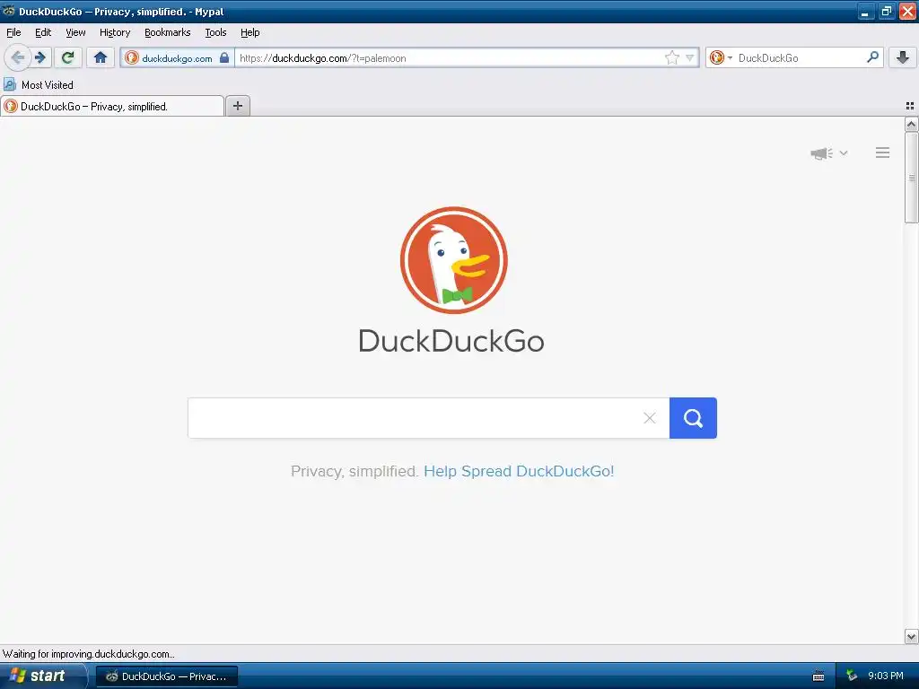Select the DuckDuckGo – Privacy, simplified tab
The width and height of the screenshot is (919, 689).
coord(112,106)
